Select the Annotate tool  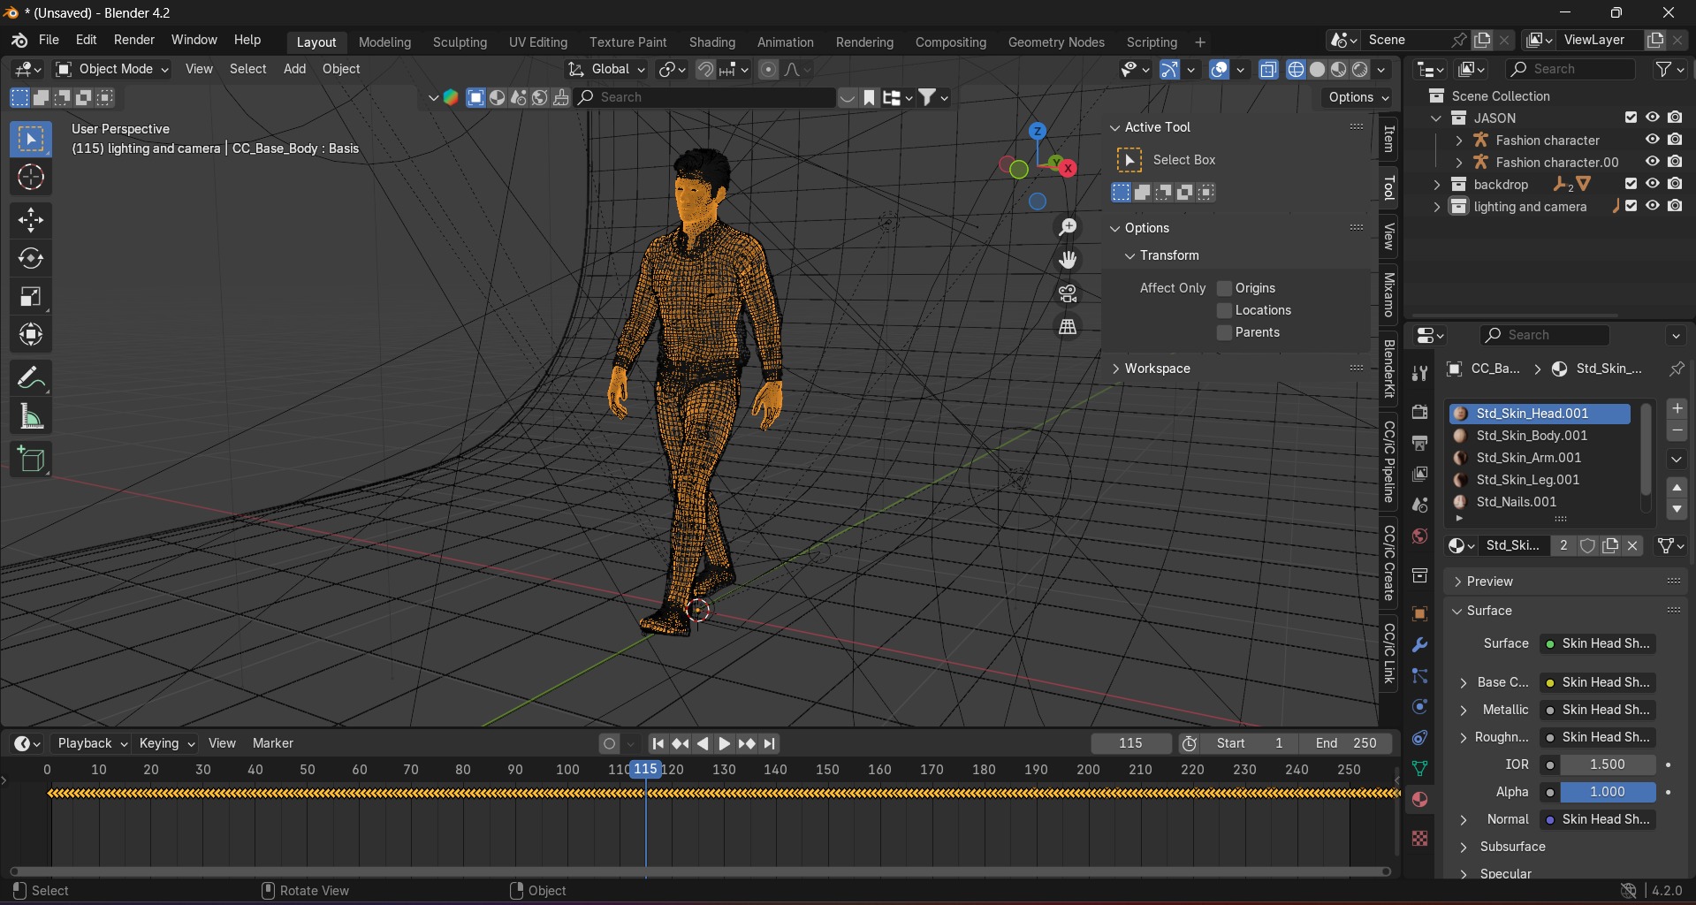[x=31, y=378]
